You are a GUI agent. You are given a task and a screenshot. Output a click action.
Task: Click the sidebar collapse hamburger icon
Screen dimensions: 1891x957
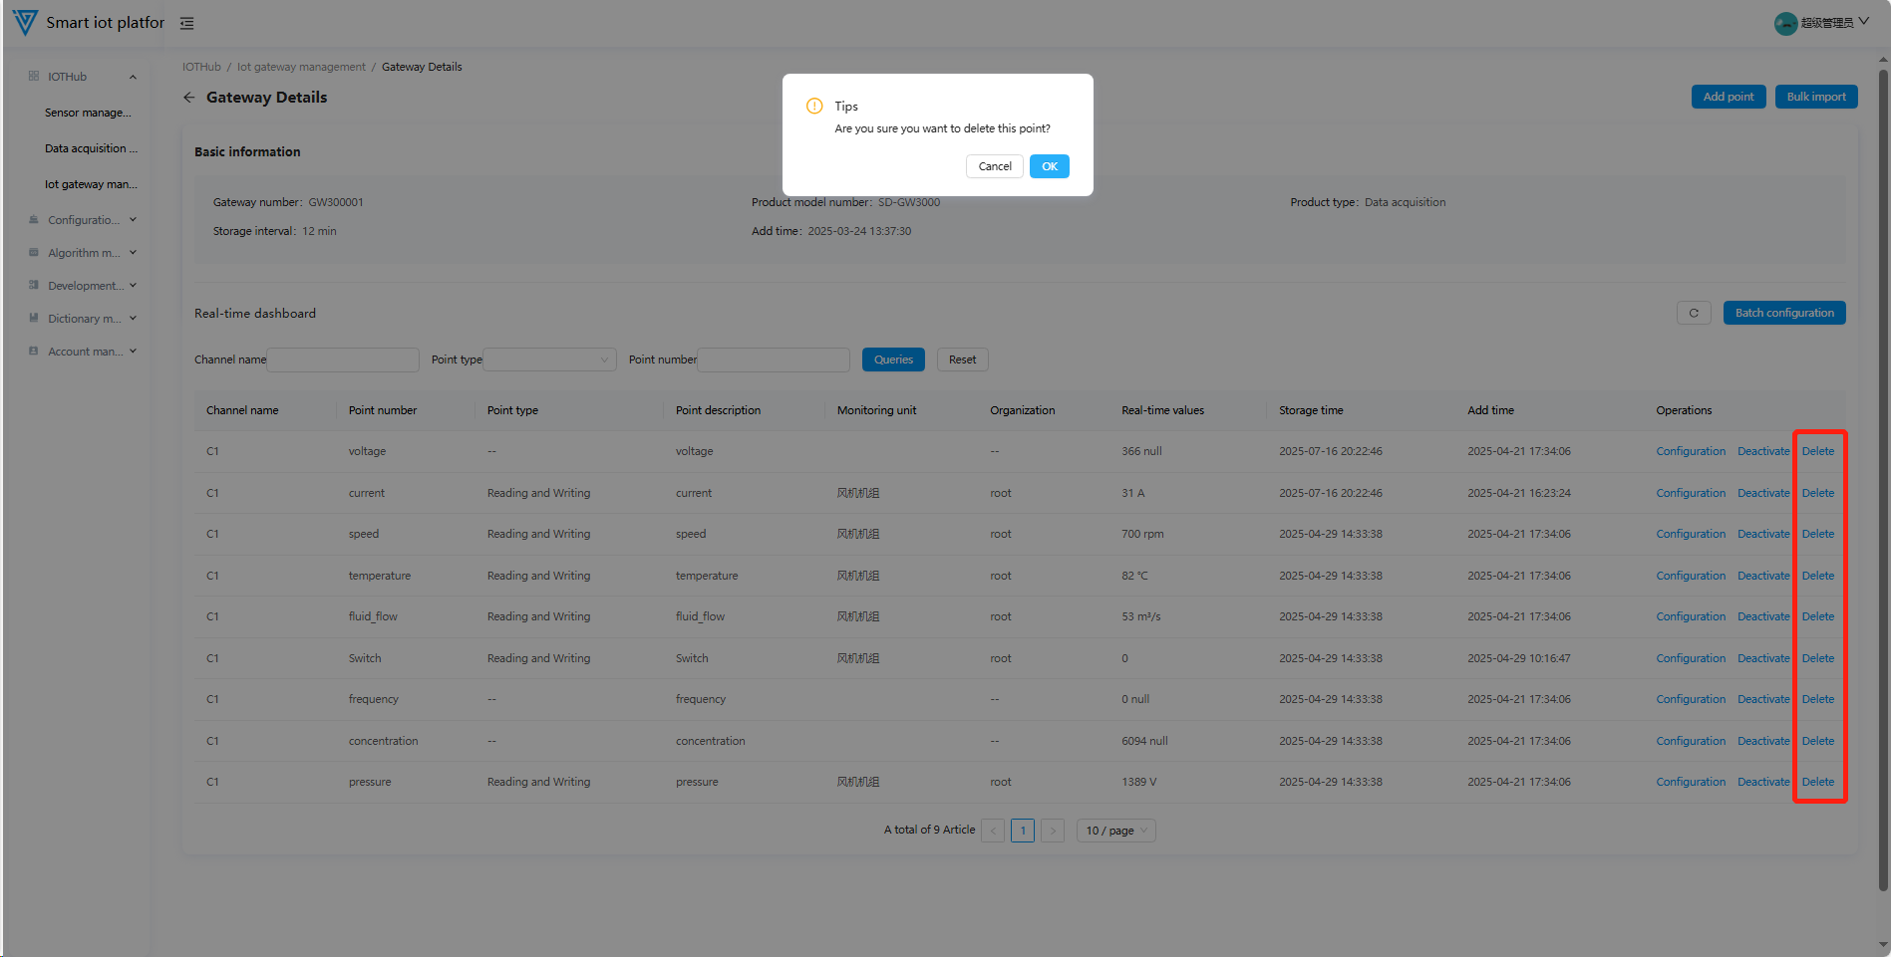[186, 23]
